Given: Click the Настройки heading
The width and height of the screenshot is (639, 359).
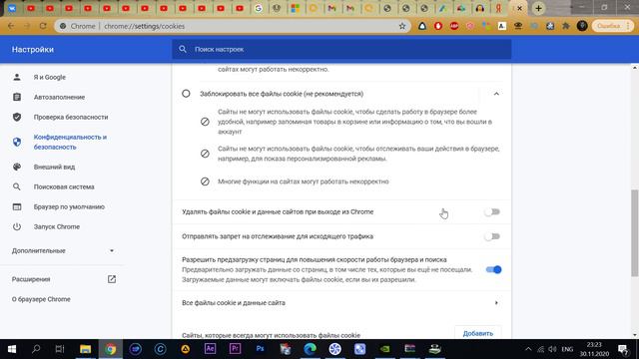Looking at the screenshot, I should pyautogui.click(x=33, y=49).
